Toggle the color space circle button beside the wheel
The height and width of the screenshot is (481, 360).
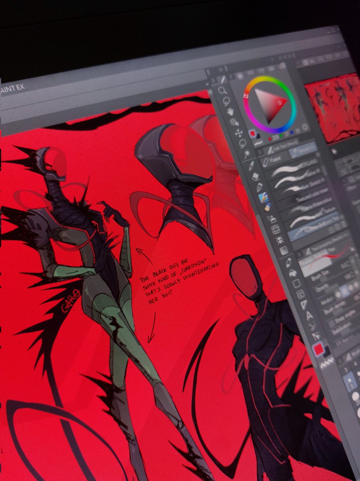pos(305,127)
